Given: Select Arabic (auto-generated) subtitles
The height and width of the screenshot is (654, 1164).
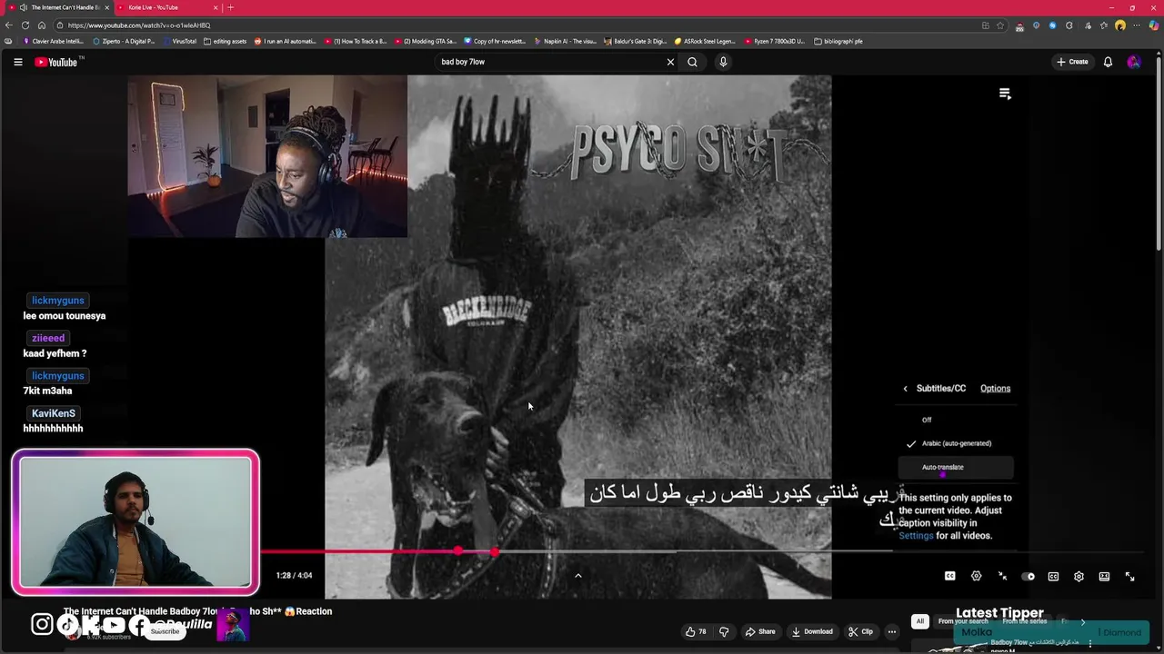Looking at the screenshot, I should click(x=955, y=443).
